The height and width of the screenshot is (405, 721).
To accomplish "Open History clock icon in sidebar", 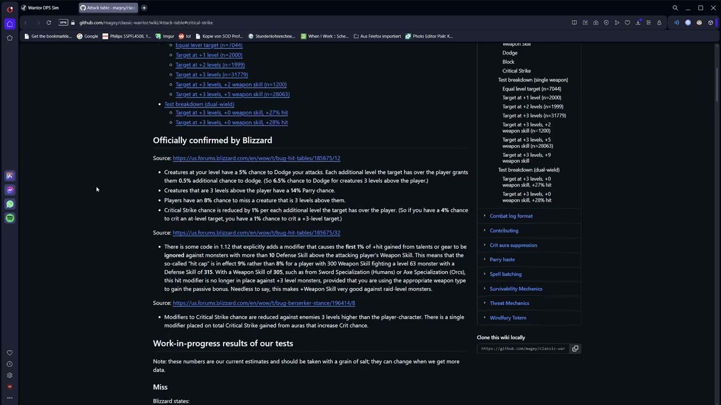I will click(x=10, y=364).
